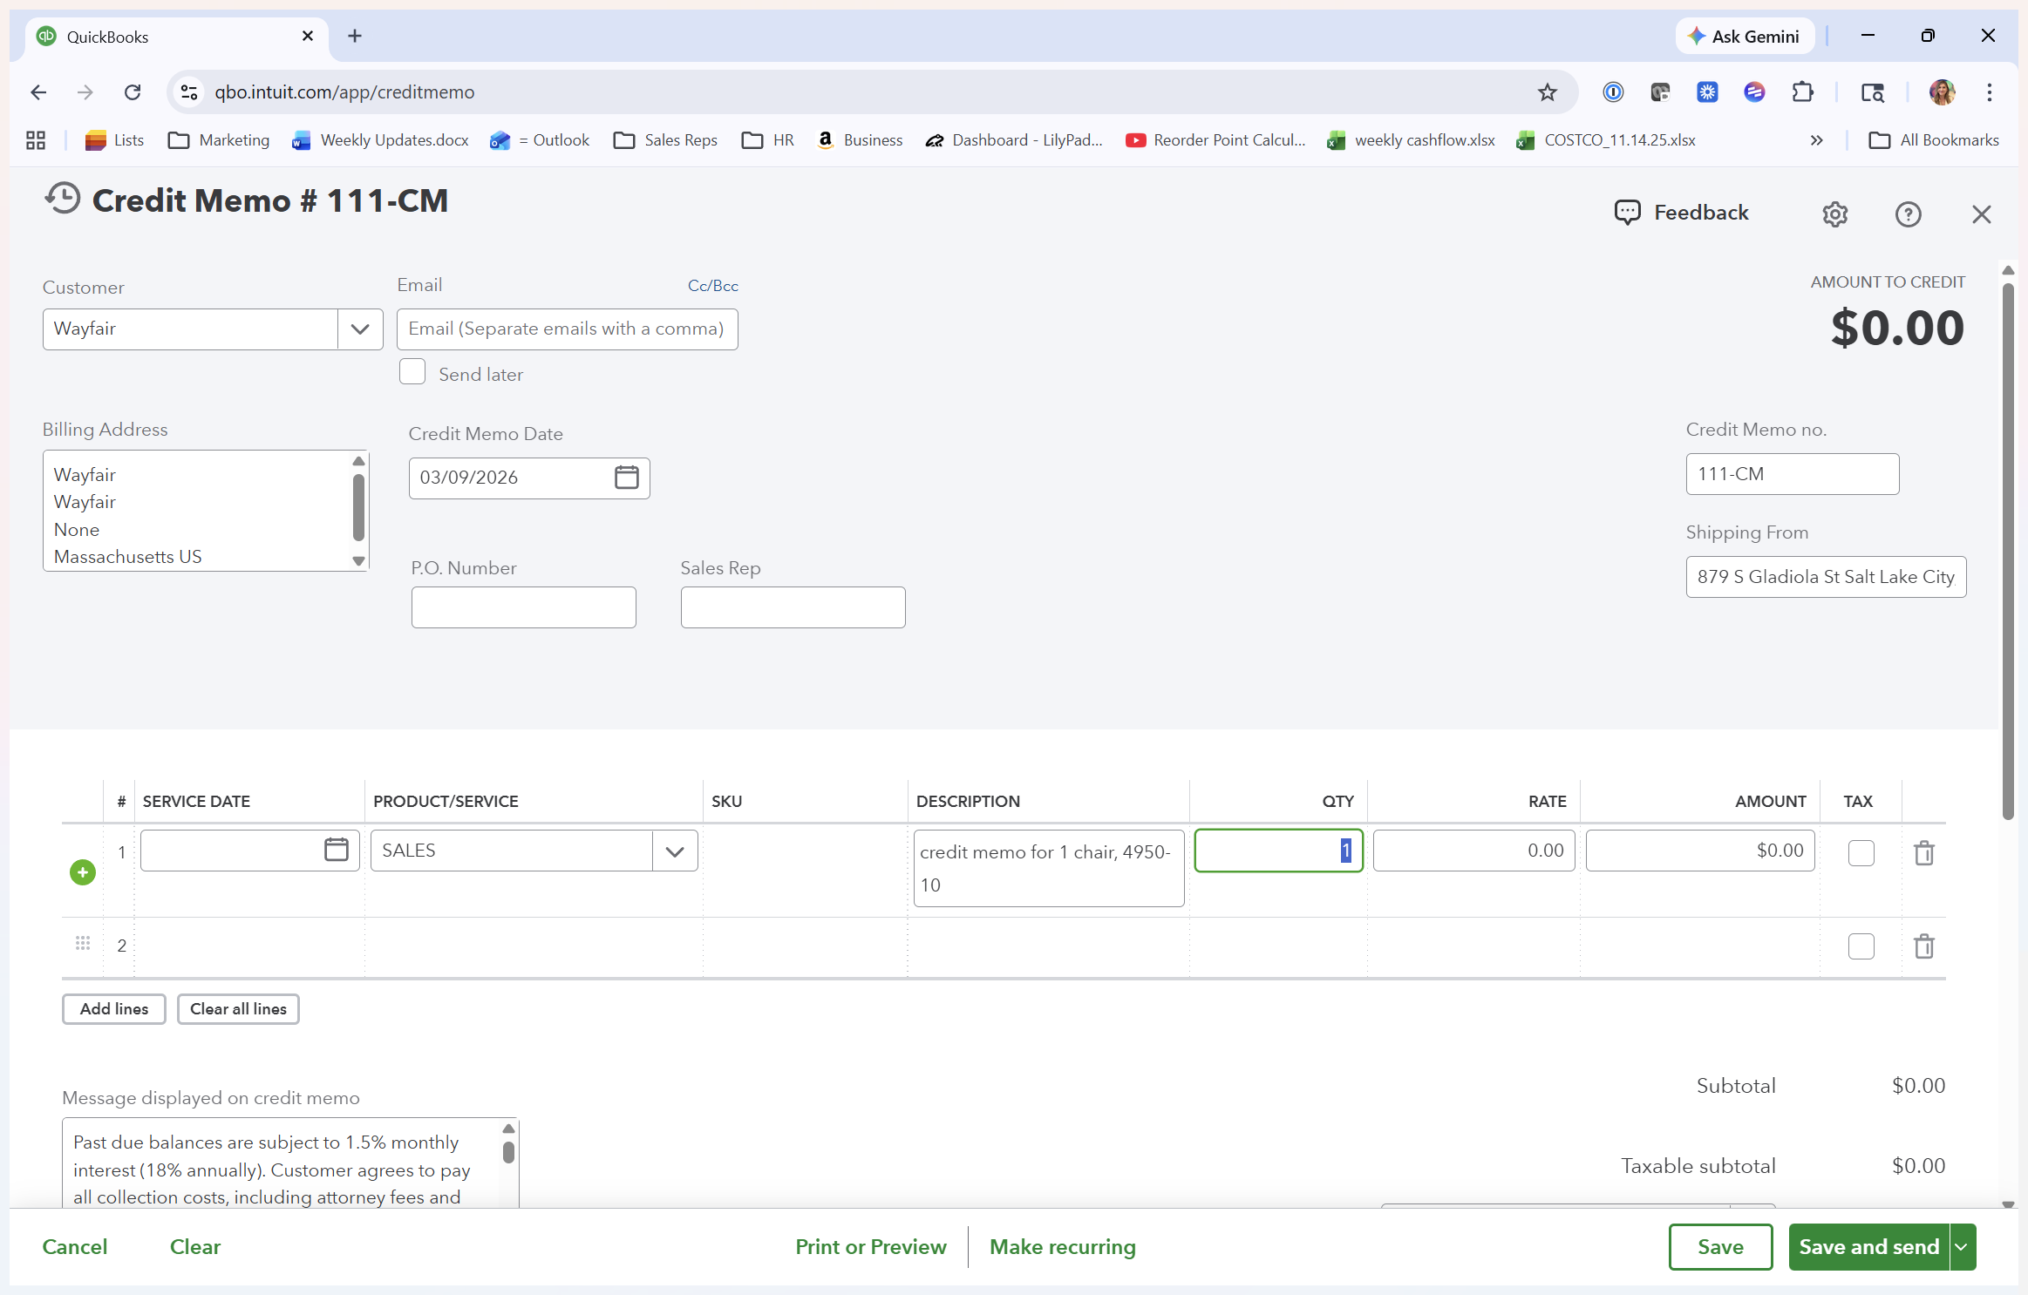
Task: Open service date calendar on line 1
Action: tap(336, 850)
